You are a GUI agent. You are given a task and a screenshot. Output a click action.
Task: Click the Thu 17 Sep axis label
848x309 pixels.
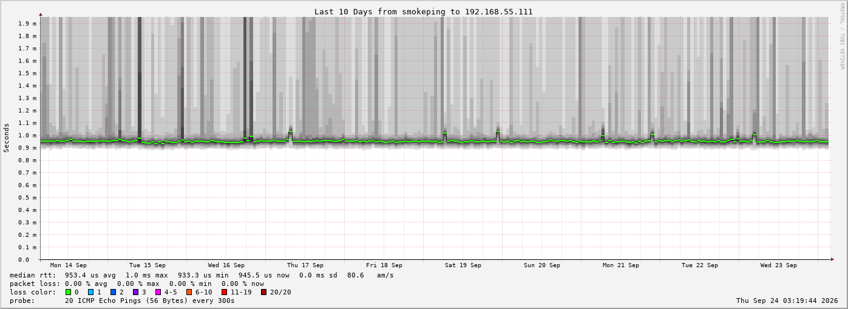305,265
